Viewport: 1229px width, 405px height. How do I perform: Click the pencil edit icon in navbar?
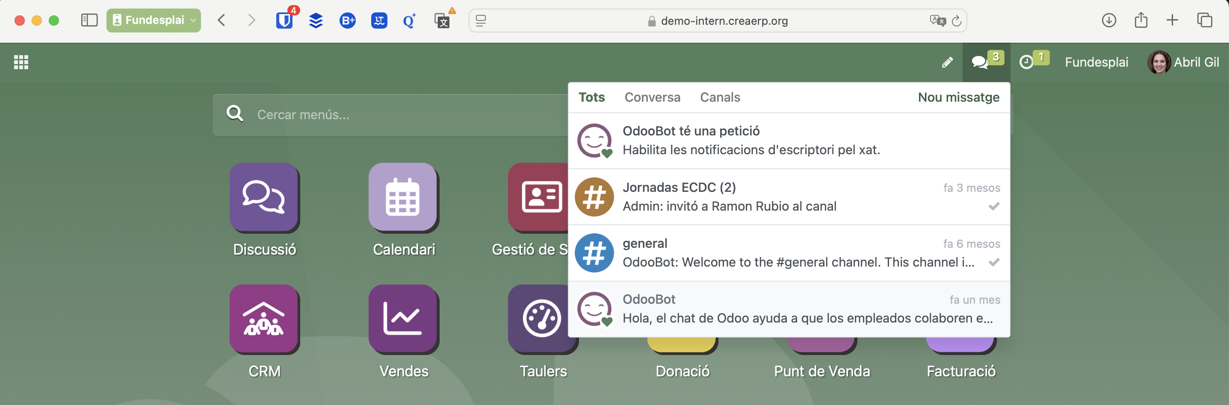point(947,62)
